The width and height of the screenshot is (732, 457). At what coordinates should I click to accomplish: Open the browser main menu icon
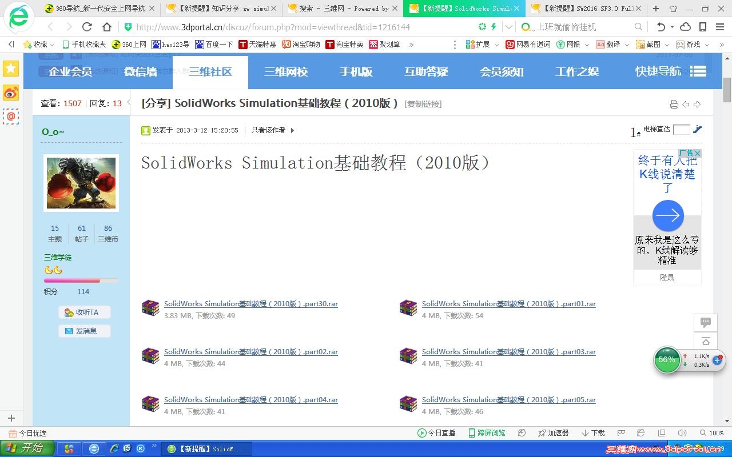pos(720,27)
